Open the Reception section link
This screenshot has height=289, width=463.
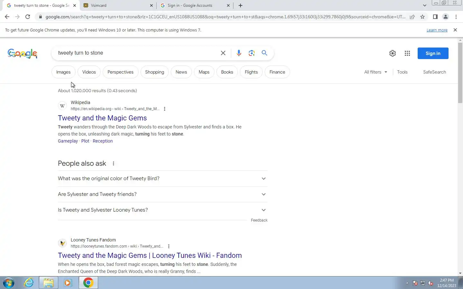[x=103, y=141]
